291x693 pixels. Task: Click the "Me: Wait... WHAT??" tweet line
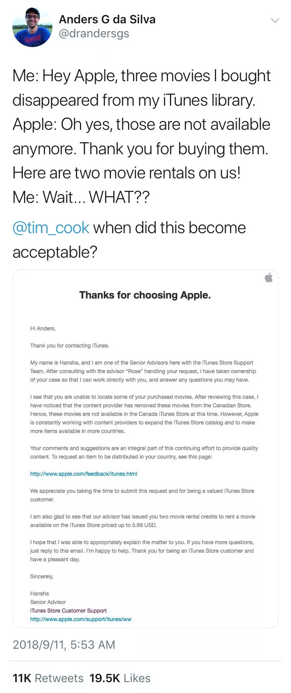click(81, 197)
